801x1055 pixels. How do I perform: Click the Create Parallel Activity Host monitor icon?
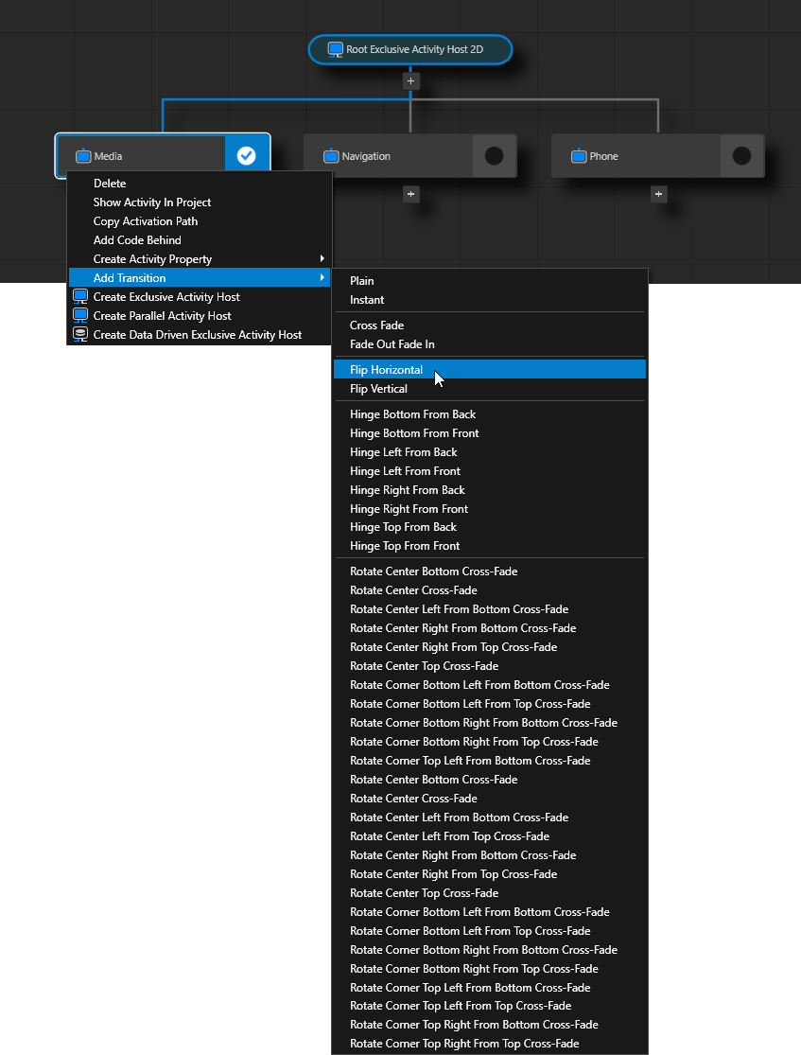(80, 315)
